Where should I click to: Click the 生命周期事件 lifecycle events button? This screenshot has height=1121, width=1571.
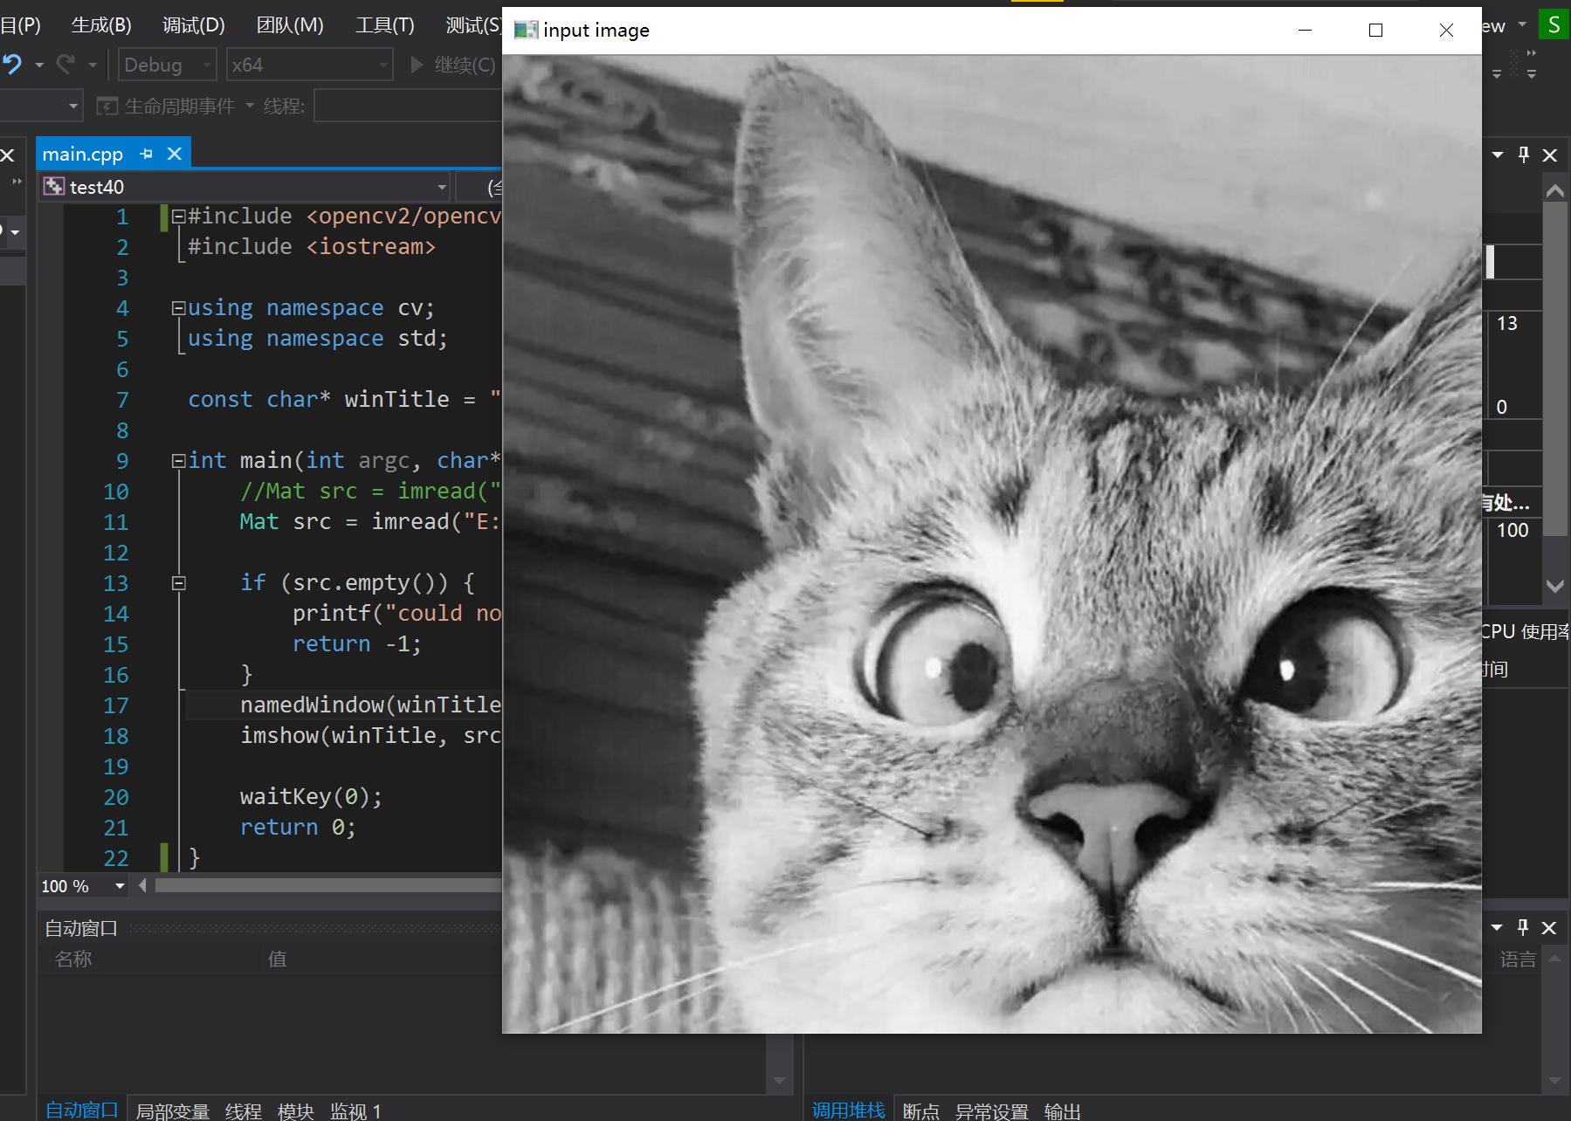(165, 107)
